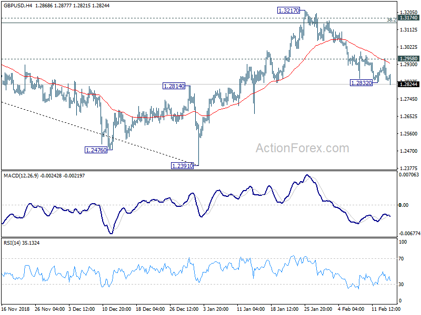421x315 pixels.
Task: Select the 1.28140 price label
Action: [x=174, y=86]
